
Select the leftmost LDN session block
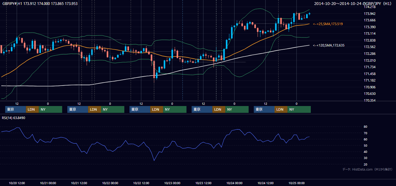(33, 109)
